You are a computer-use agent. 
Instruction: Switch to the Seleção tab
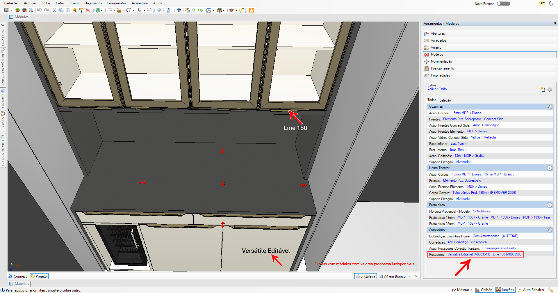pyautogui.click(x=445, y=100)
